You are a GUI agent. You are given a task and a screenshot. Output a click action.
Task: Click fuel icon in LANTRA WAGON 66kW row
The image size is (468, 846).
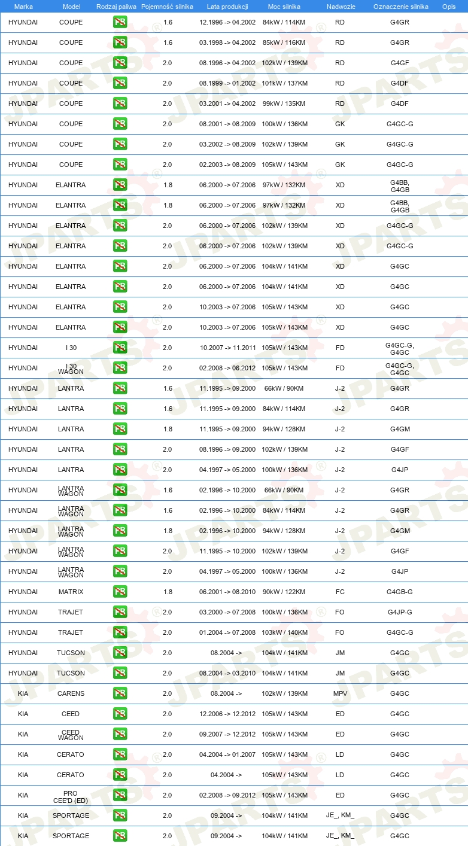click(x=120, y=490)
